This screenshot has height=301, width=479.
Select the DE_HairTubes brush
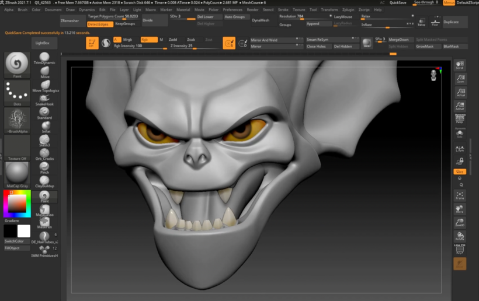tap(44, 237)
